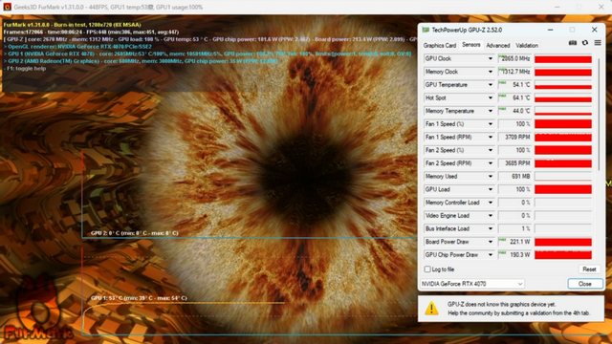
Task: Click the 3709 RPM fan value
Action: tap(514, 137)
